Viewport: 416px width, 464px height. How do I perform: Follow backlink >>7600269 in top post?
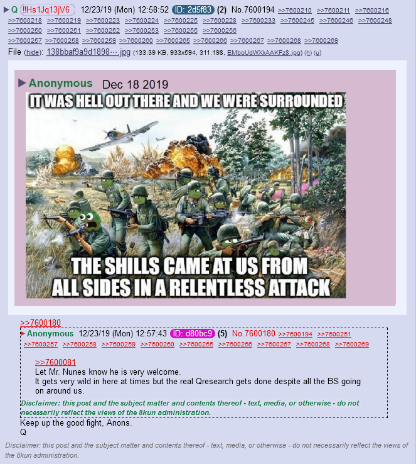coord(321,41)
